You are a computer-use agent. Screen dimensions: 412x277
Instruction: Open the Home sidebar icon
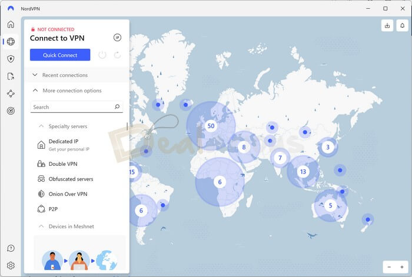(x=11, y=24)
